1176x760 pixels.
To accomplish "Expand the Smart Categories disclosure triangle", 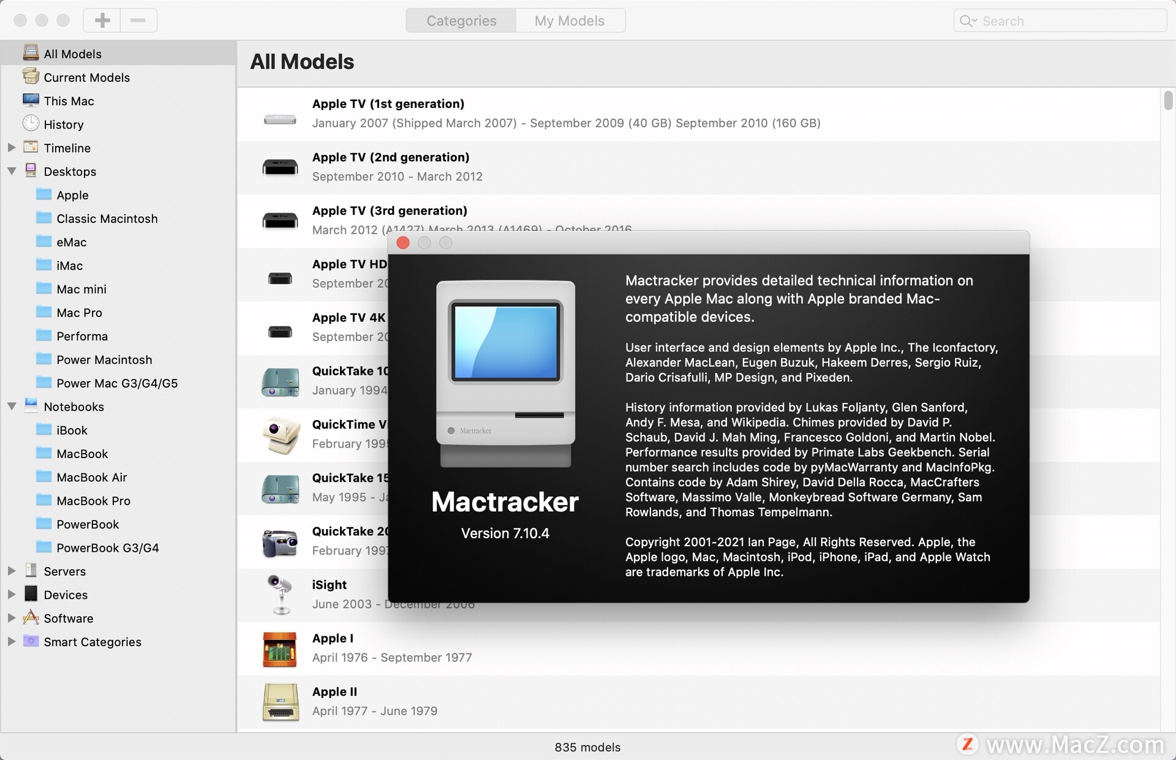I will 11,641.
